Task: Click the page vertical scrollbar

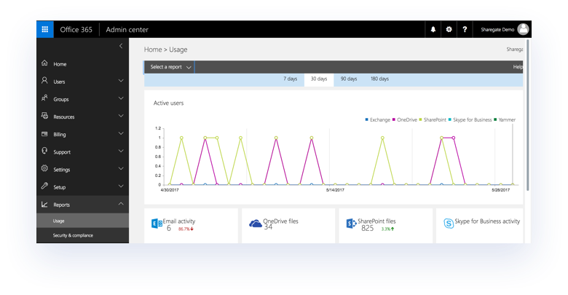Action: 528,115
